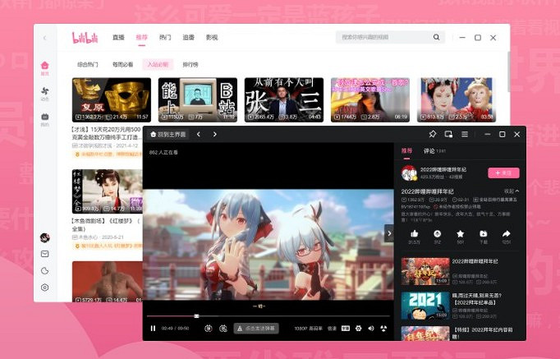Open the opera lady and Monkey King thumbnail

[457, 99]
